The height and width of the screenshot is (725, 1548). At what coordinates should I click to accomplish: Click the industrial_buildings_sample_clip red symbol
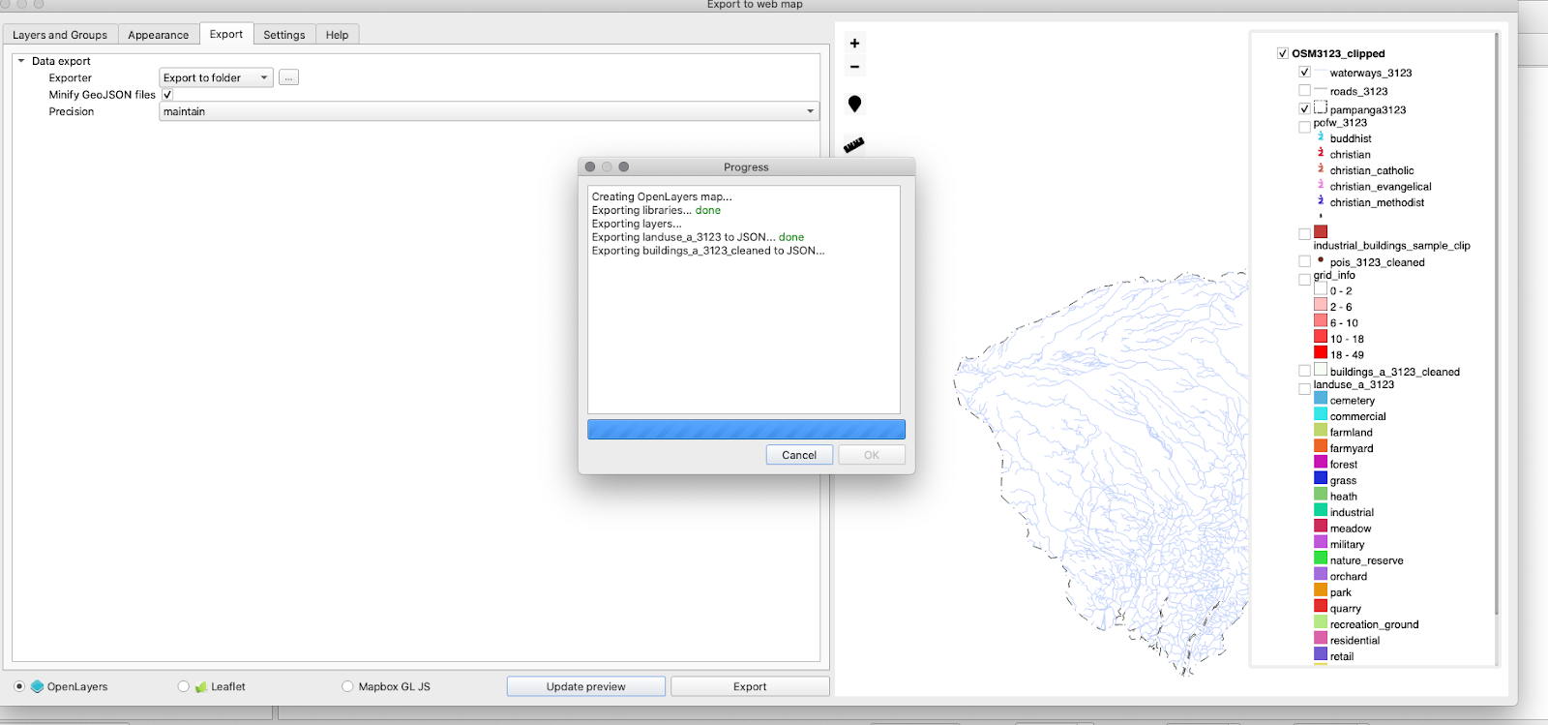(1321, 231)
